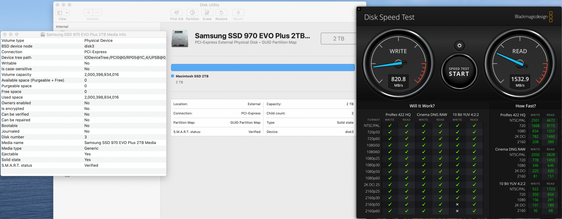
Task: Click the 820.8 MB/s write speed readout
Action: pos(398,82)
